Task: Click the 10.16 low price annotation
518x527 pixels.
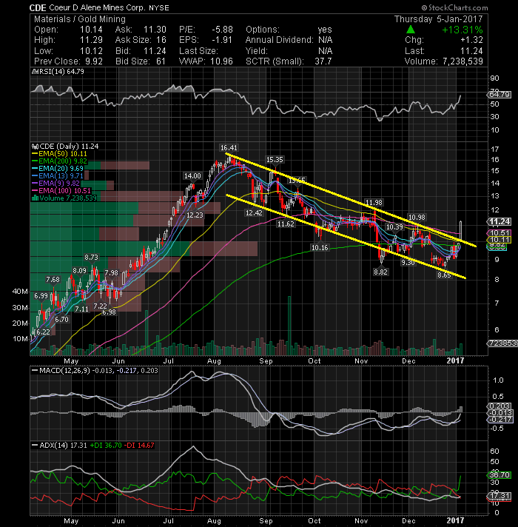Action: pyautogui.click(x=320, y=248)
